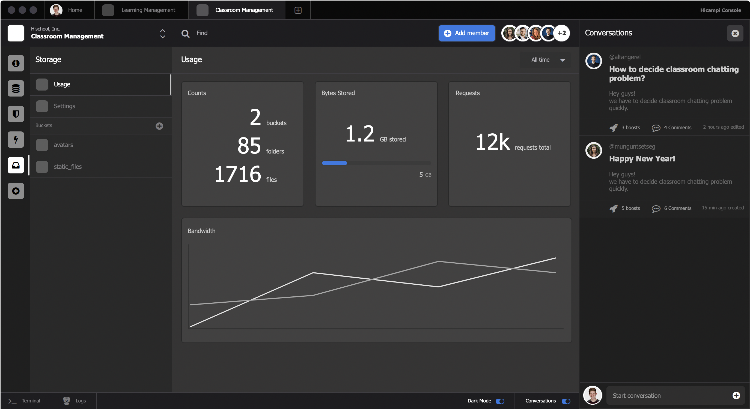Viewport: 750px width, 409px height.
Task: Open new tab with plus icon
Action: click(297, 10)
